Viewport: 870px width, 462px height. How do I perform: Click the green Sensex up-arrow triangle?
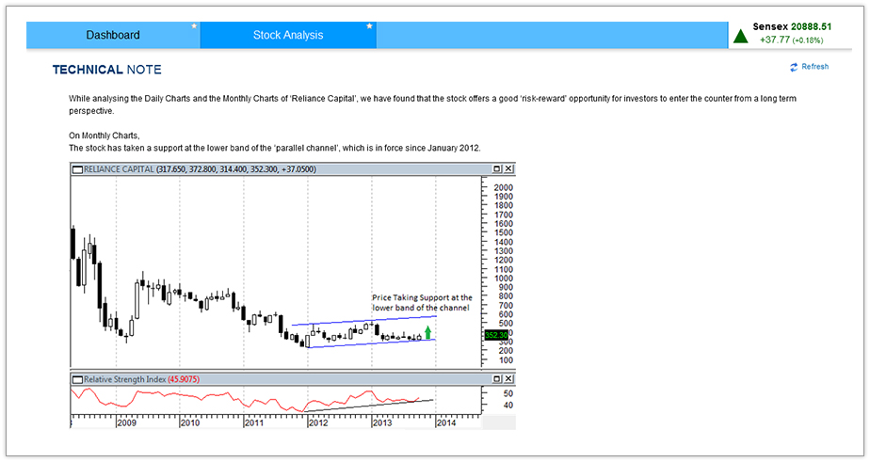click(x=741, y=37)
